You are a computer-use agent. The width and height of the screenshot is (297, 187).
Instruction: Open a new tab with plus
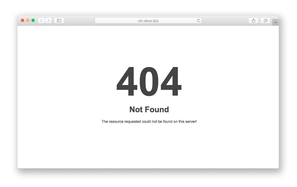click(276, 22)
